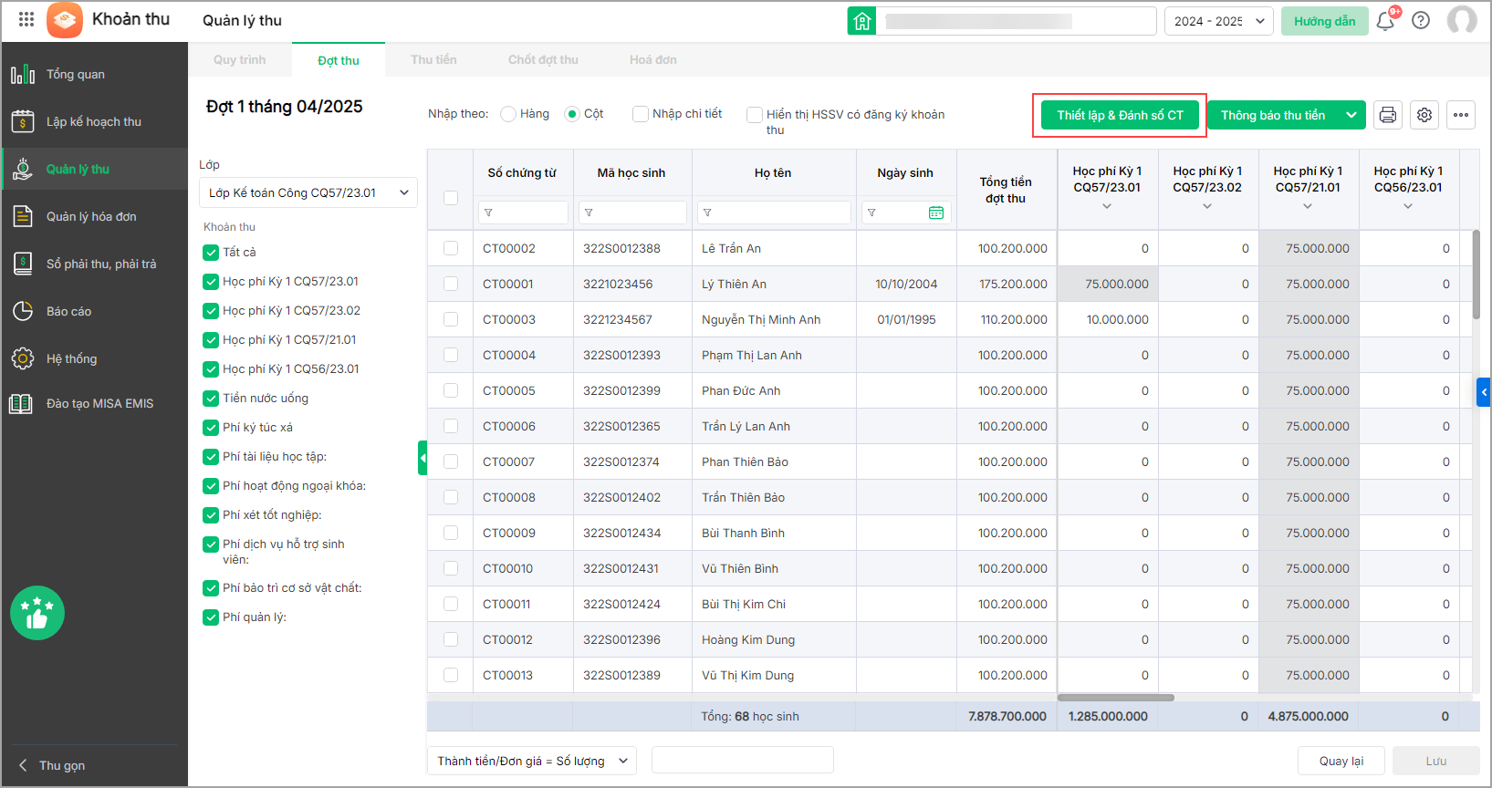Open the app grid launcher icon

pyautogui.click(x=26, y=19)
